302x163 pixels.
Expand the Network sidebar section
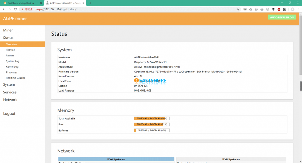click(10, 100)
